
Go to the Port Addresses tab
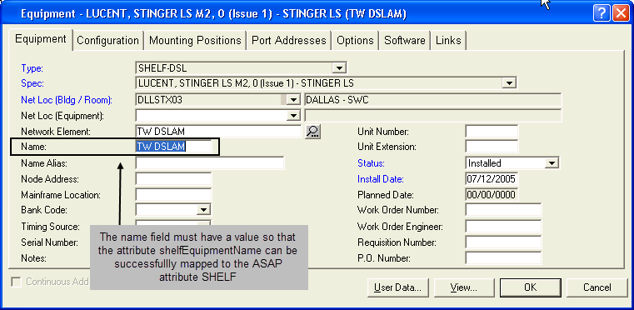tap(289, 41)
